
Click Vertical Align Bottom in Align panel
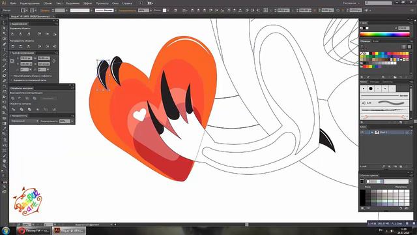55,34
